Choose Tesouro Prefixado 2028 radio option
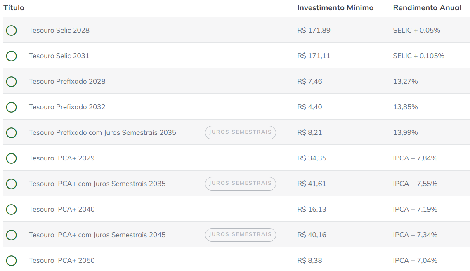 pyautogui.click(x=12, y=82)
